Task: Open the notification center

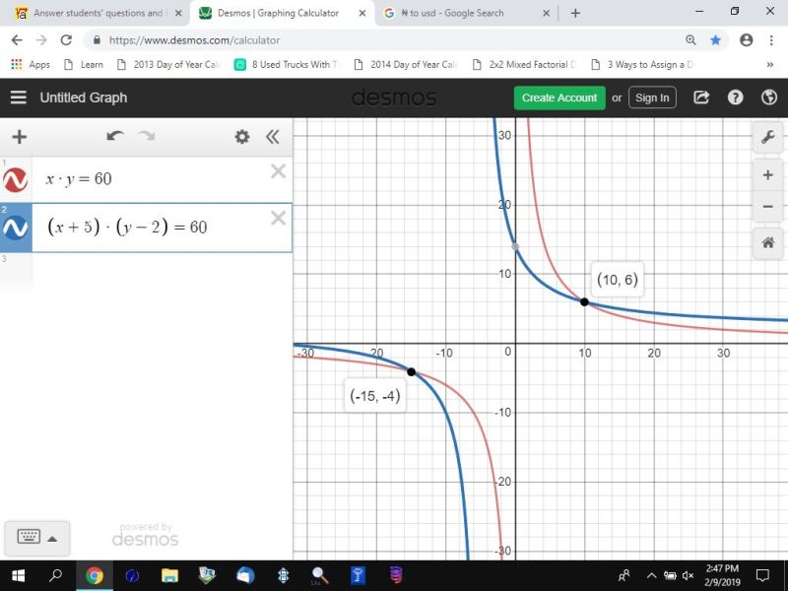Action: pyautogui.click(x=762, y=575)
